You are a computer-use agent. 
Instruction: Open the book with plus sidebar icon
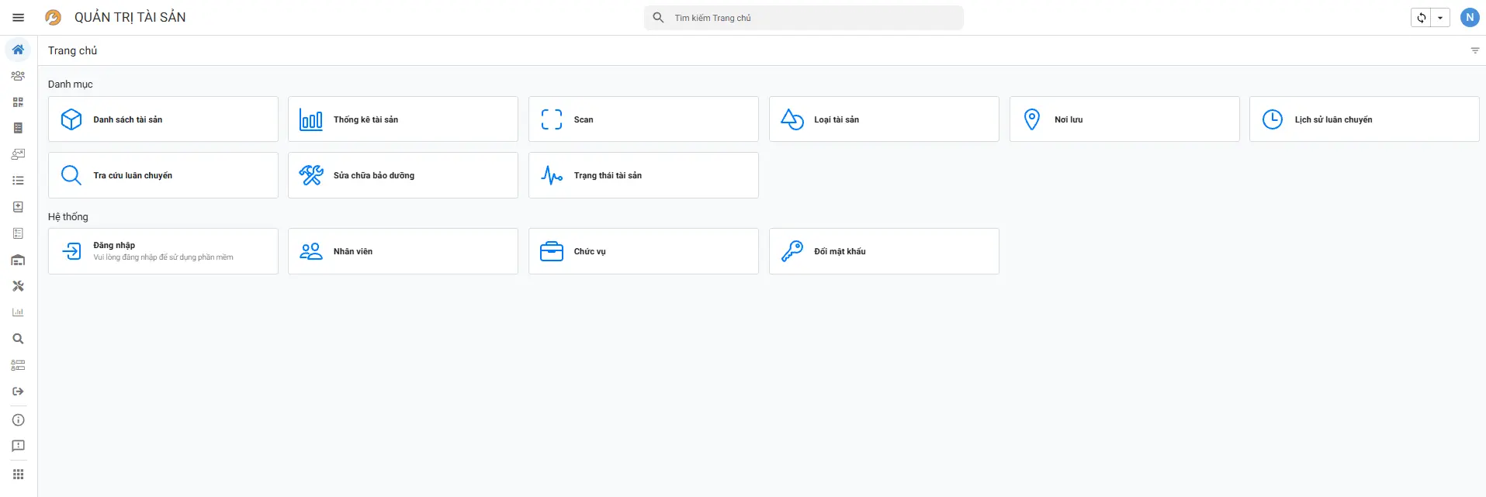click(18, 207)
